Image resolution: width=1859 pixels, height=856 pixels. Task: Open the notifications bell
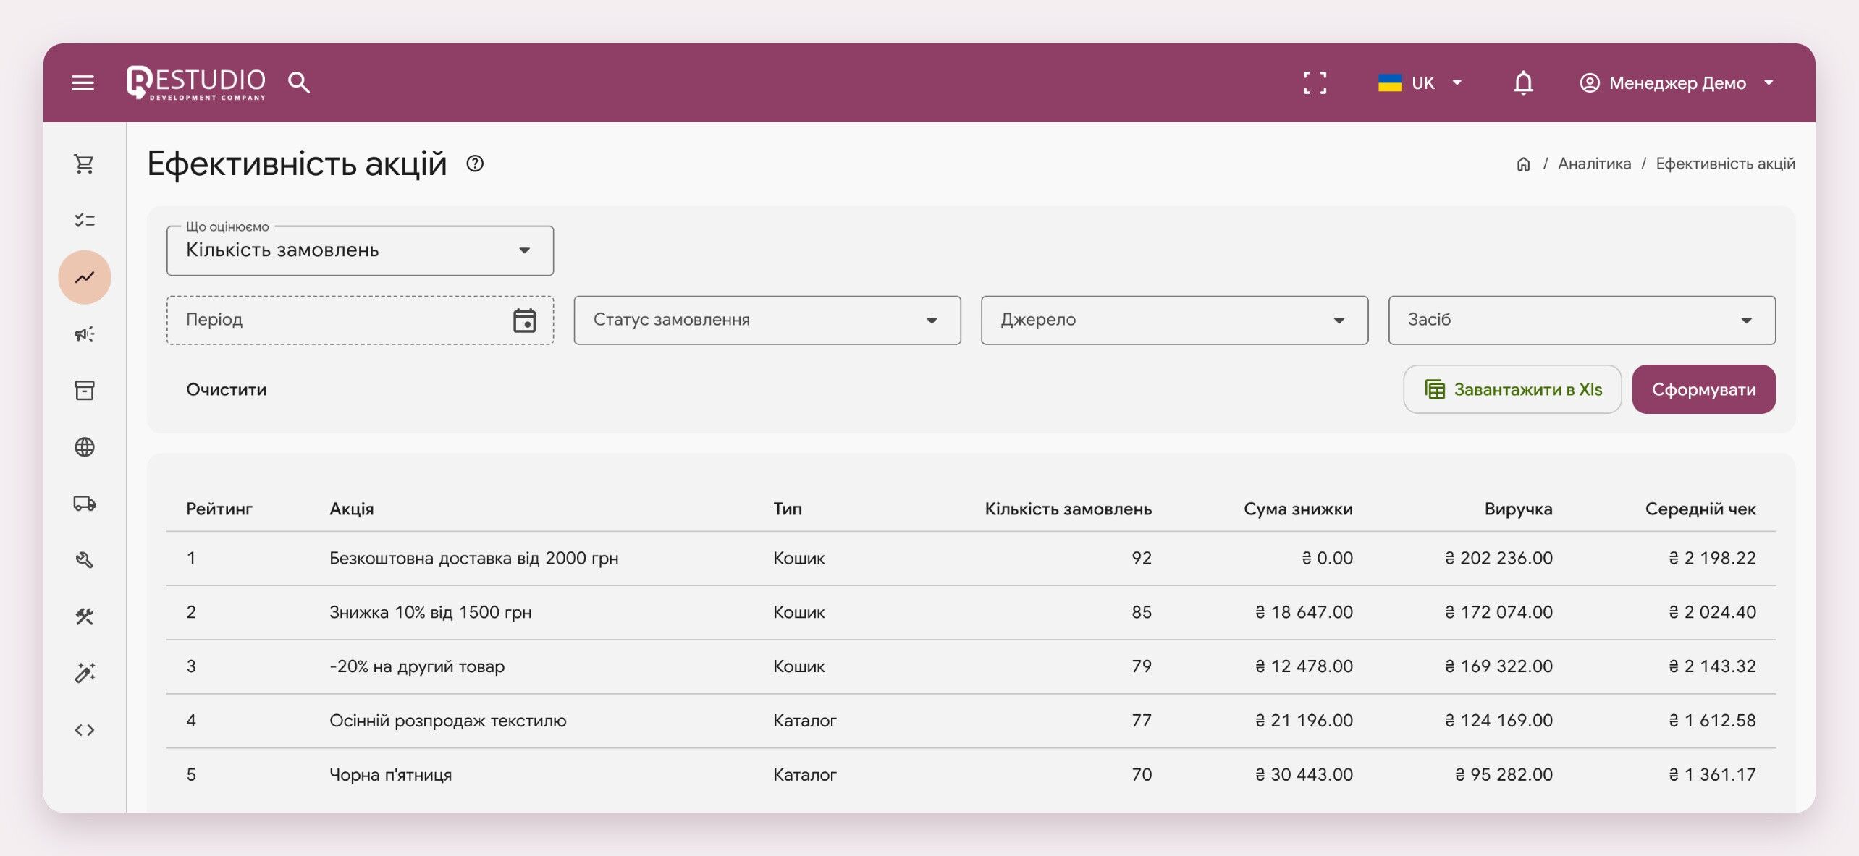[1523, 82]
